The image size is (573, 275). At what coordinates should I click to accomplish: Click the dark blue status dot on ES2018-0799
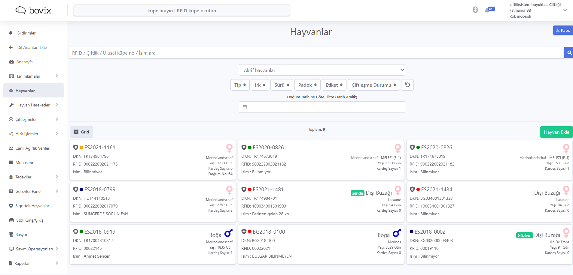(81, 189)
